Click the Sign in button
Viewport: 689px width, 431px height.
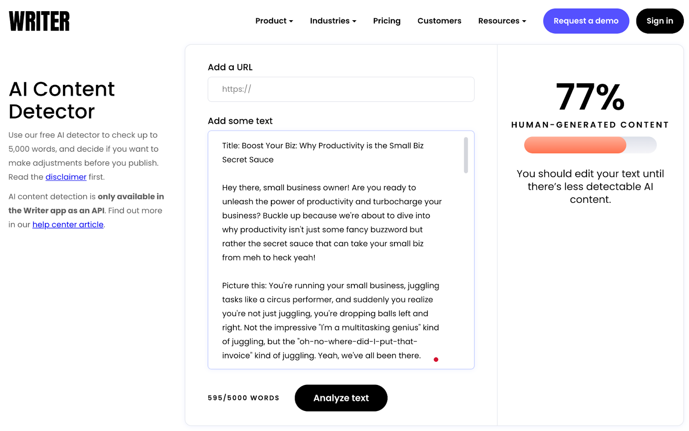pos(659,21)
